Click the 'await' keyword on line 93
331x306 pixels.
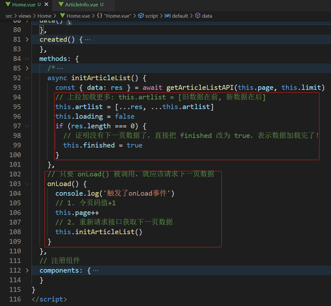(152, 88)
